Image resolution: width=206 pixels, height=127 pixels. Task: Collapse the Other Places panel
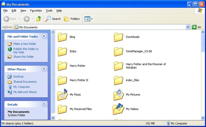(44, 69)
